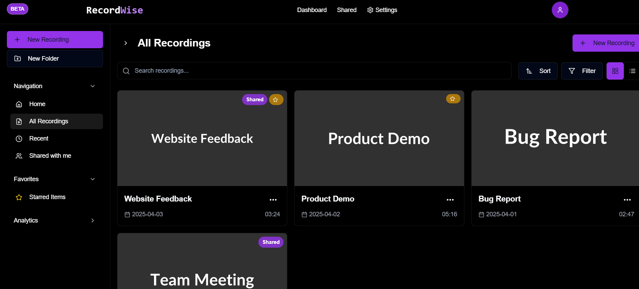Screen dimensions: 639x289
Task: Open the Sort options
Action: [538, 71]
